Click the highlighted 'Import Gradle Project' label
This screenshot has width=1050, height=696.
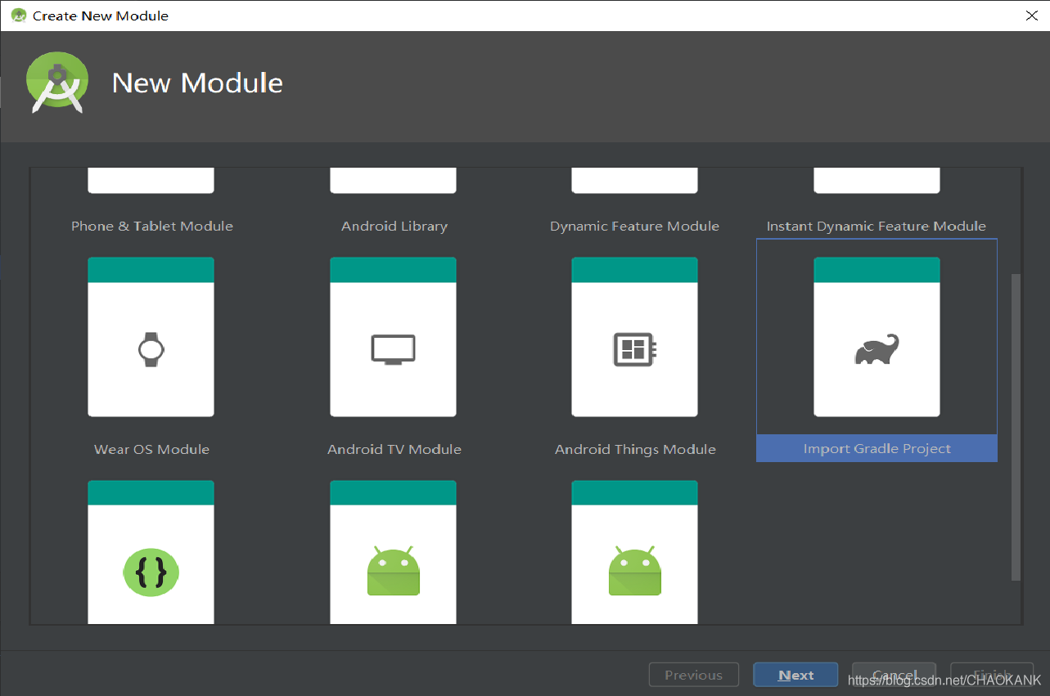click(877, 448)
